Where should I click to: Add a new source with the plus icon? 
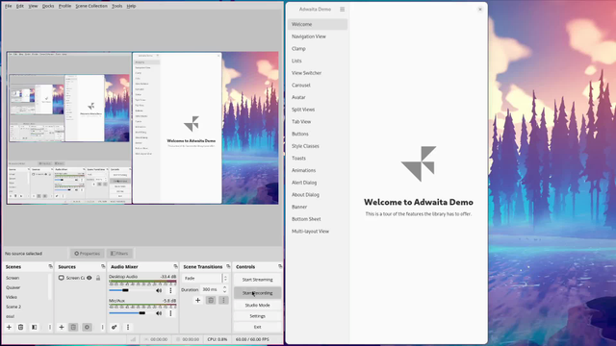click(x=62, y=327)
